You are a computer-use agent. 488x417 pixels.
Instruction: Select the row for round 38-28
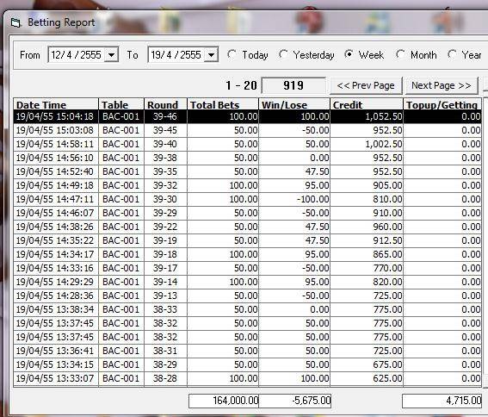(247, 378)
